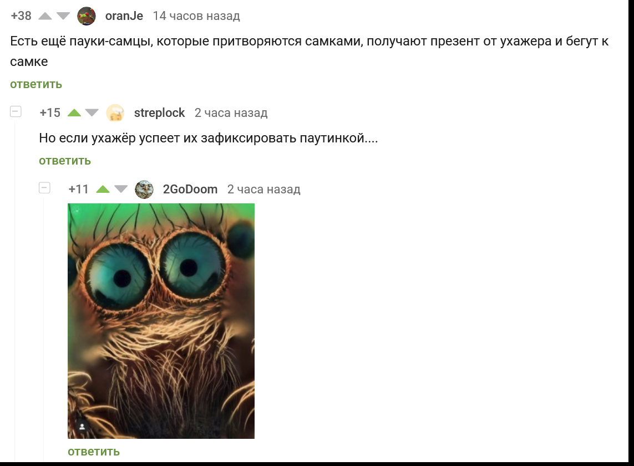Screen dimensions: 634x466
Task: Reply to streplock's comment via ответить
Action: (65, 161)
